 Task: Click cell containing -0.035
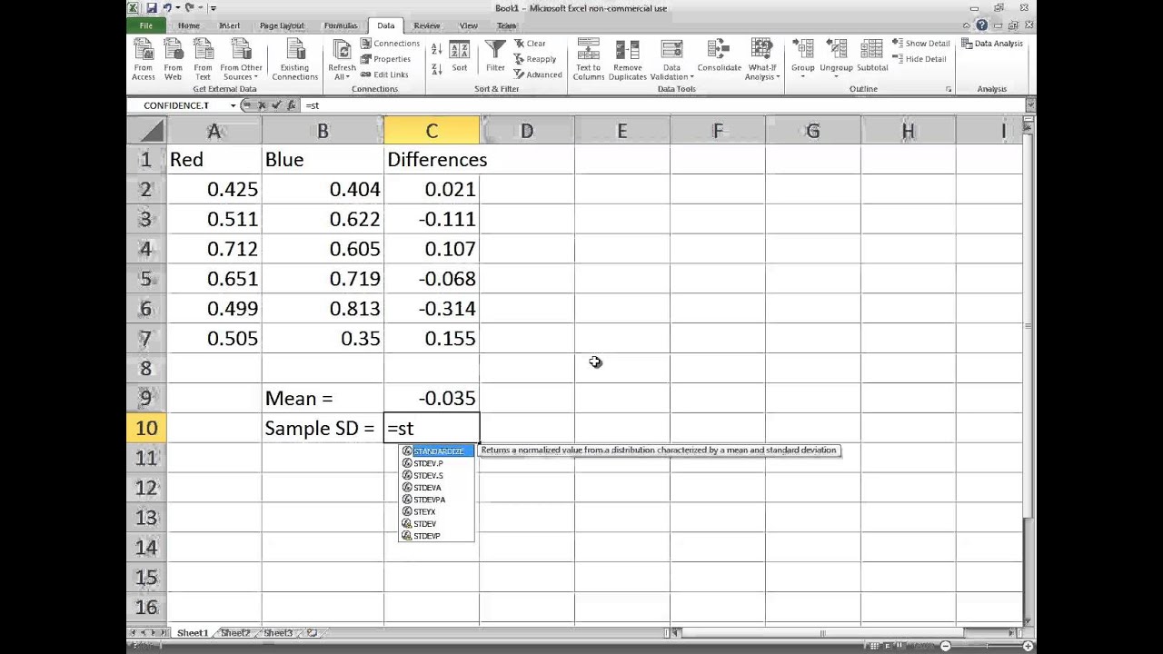click(432, 398)
